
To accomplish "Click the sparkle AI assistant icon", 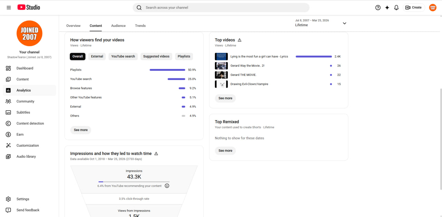I will [387, 8].
